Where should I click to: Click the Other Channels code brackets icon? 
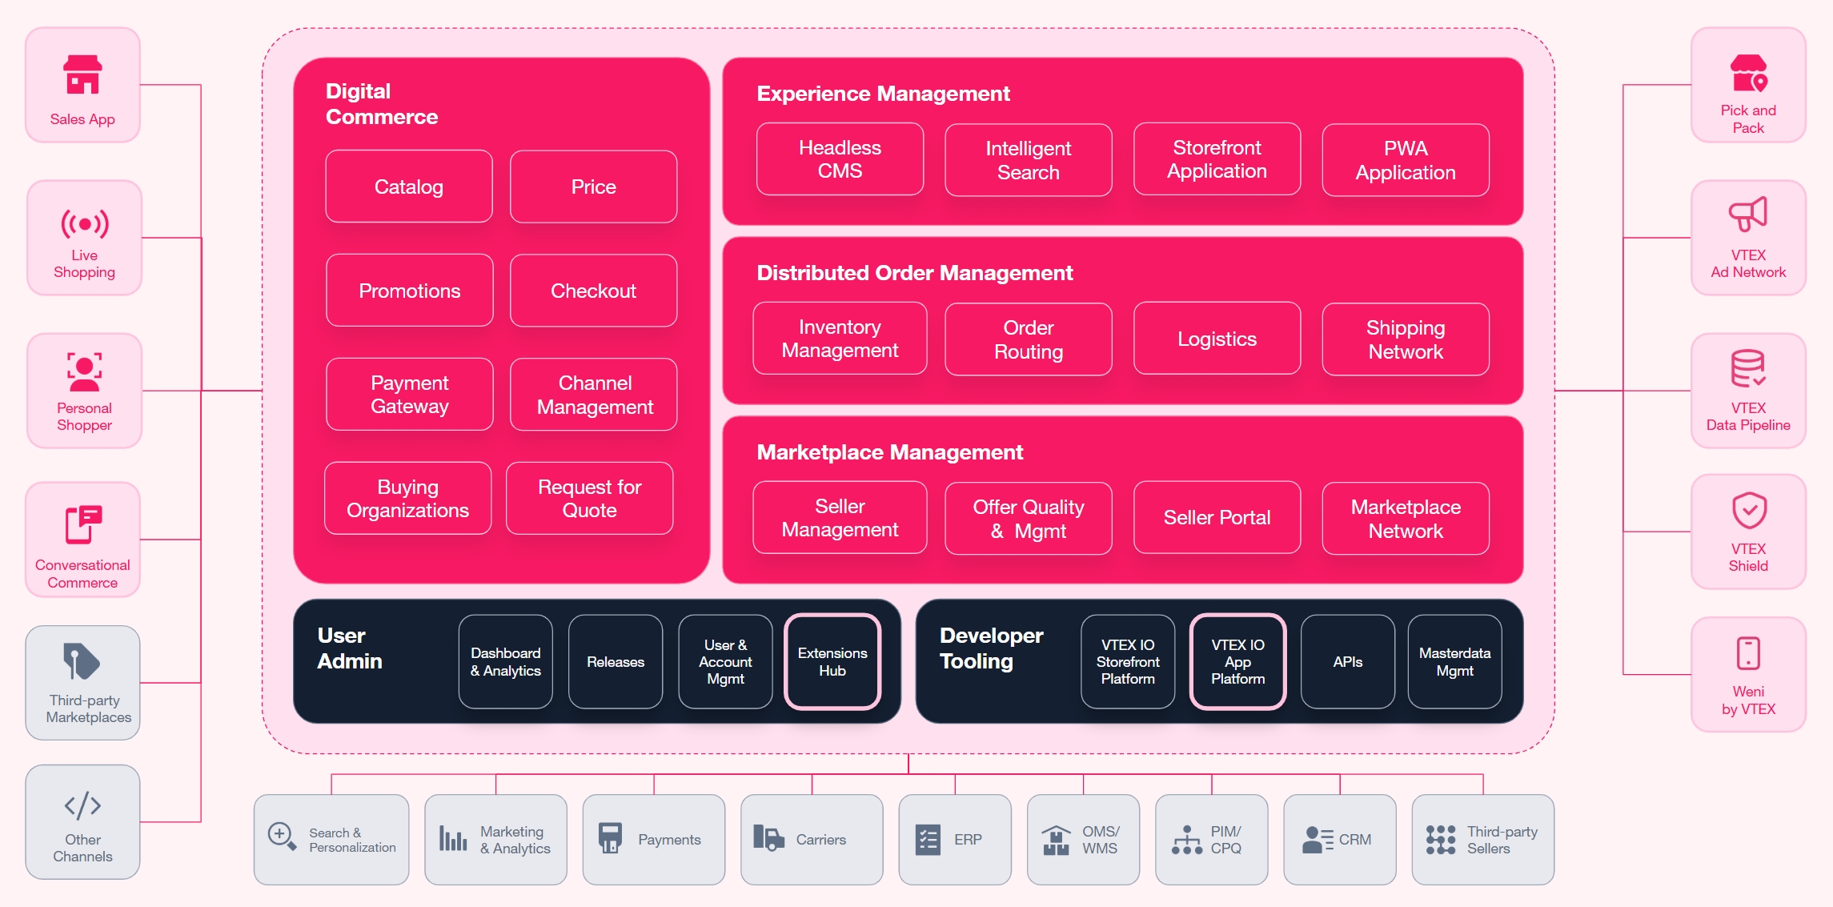pyautogui.click(x=82, y=805)
